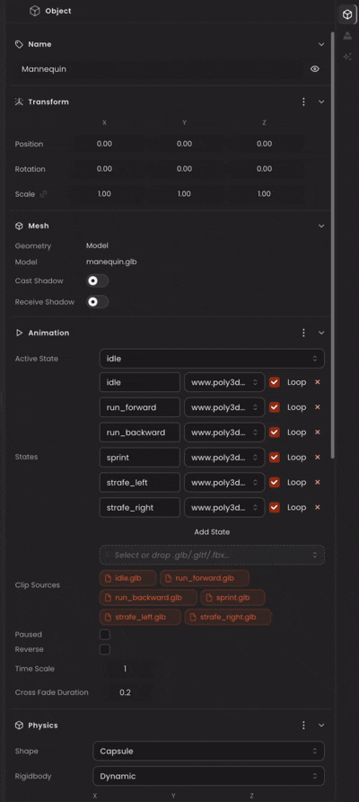The height and width of the screenshot is (802, 359).
Task: Open the material cone icon tab in sidebar
Action: 347,36
